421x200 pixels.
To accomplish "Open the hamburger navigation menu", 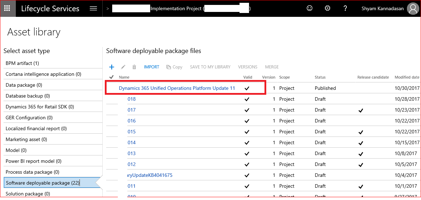I will click(x=93, y=8).
